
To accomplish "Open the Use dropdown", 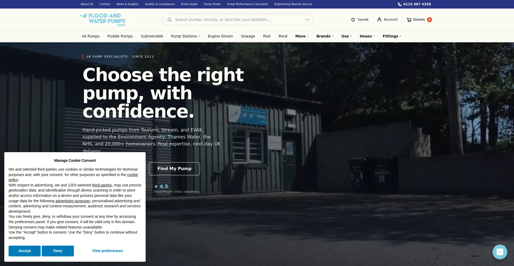I will click(x=347, y=36).
